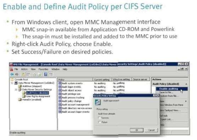Click the Console Root folder icon

tap(12, 80)
